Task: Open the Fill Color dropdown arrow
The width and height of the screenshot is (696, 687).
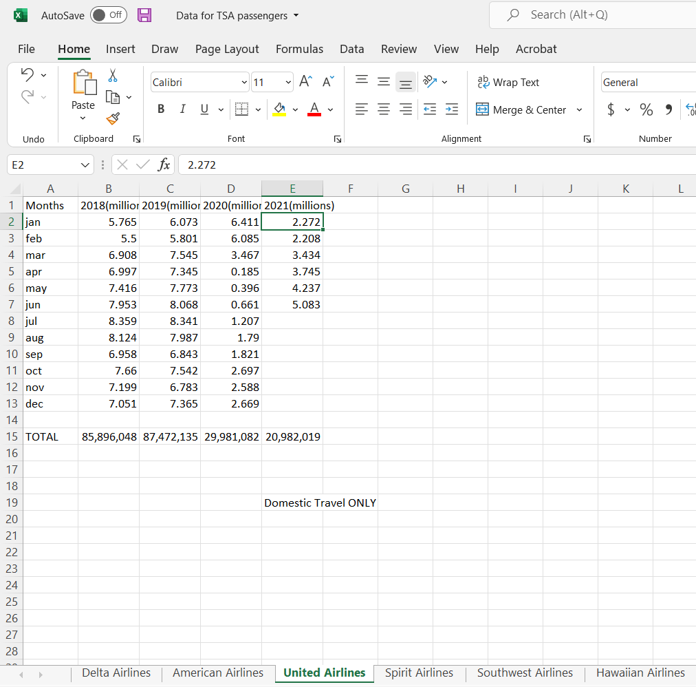Action: [x=295, y=109]
